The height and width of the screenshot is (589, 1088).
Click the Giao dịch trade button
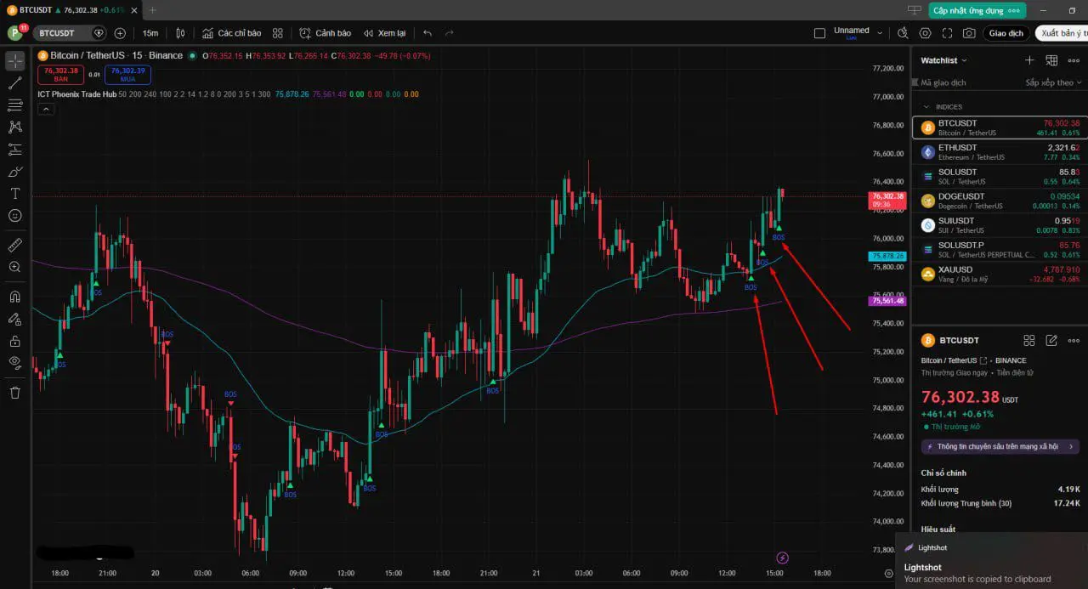tap(1006, 33)
